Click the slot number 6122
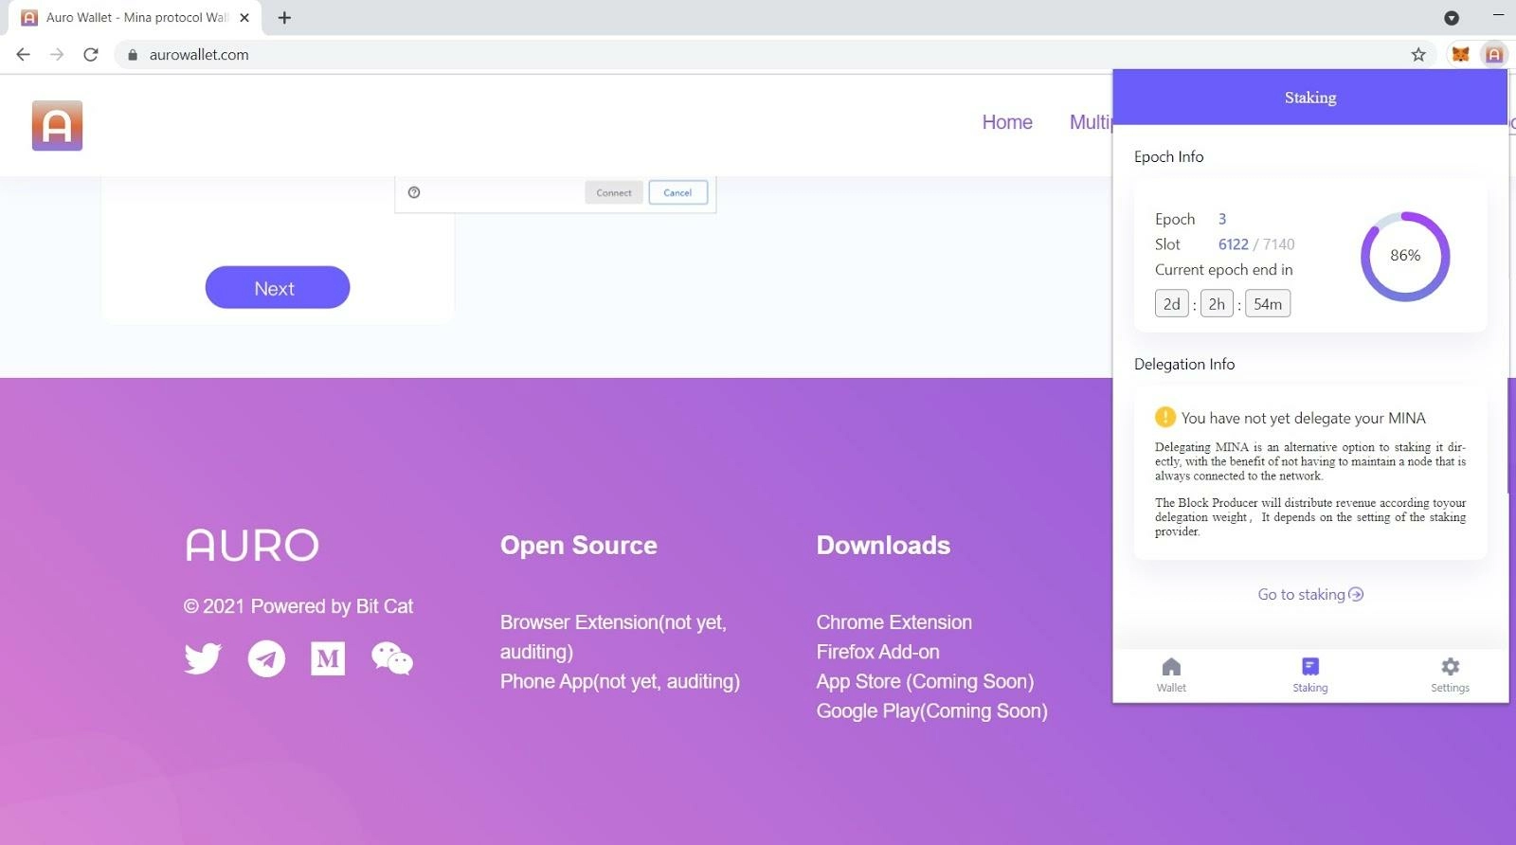Image resolution: width=1516 pixels, height=845 pixels. [1234, 244]
